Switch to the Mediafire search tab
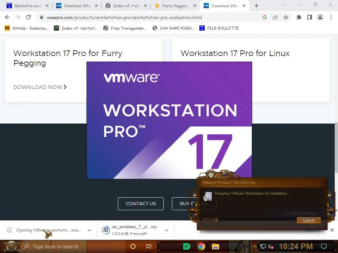 click(x=28, y=6)
